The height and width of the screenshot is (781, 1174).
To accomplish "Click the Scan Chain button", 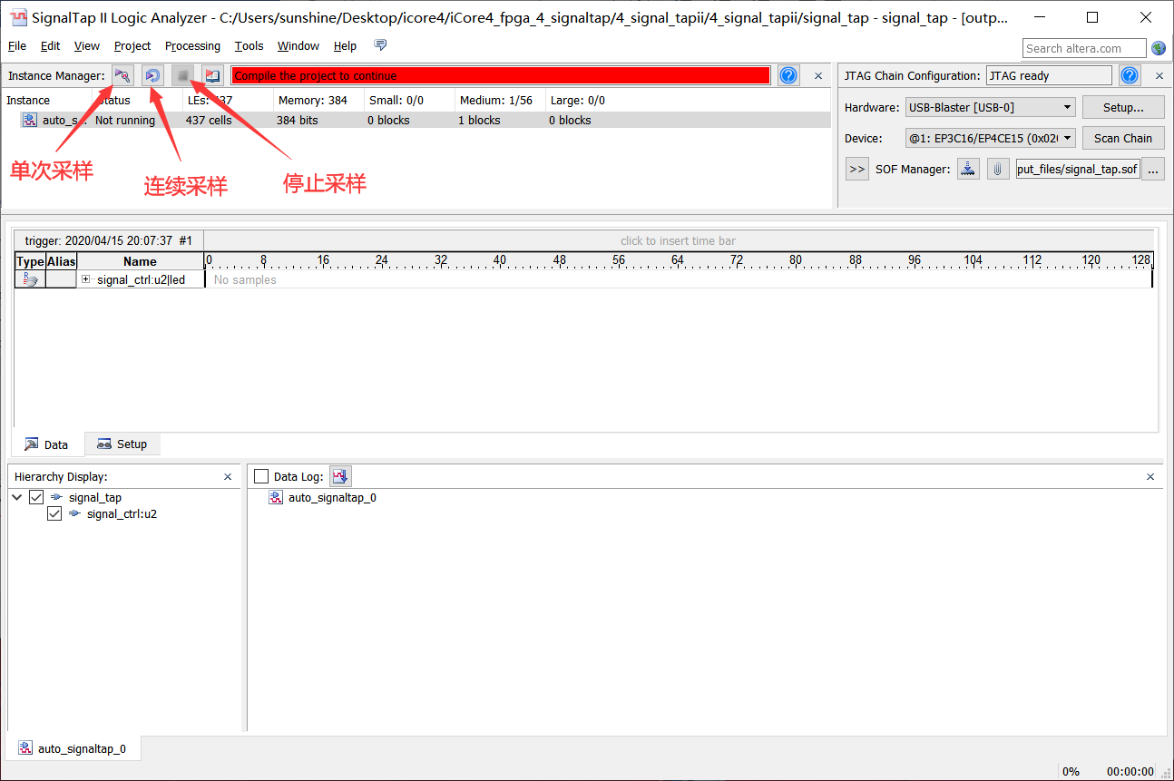I will pyautogui.click(x=1122, y=138).
